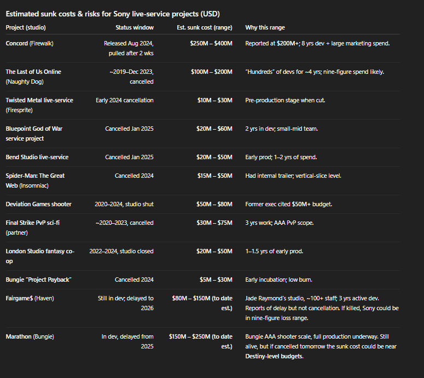Click the Status window column header
424x378 pixels.
pyautogui.click(x=135, y=27)
